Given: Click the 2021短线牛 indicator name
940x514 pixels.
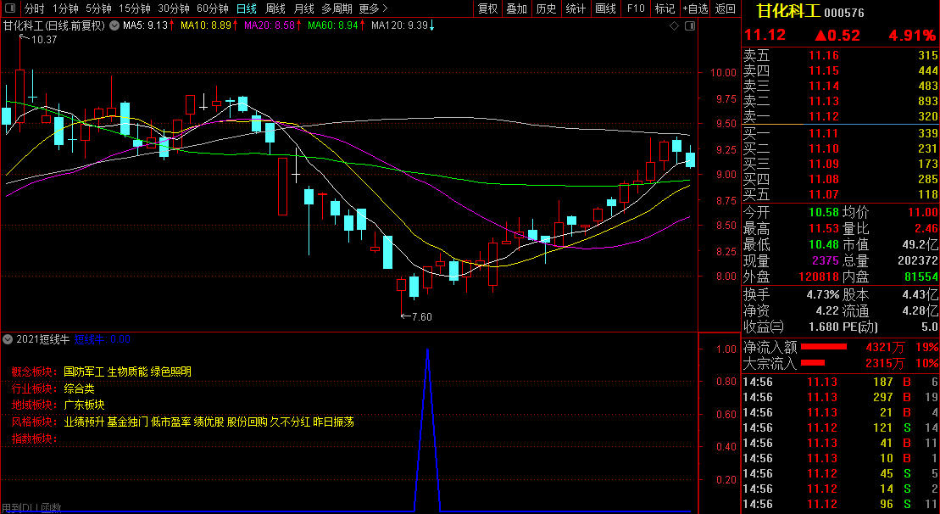Looking at the screenshot, I should coord(42,339).
